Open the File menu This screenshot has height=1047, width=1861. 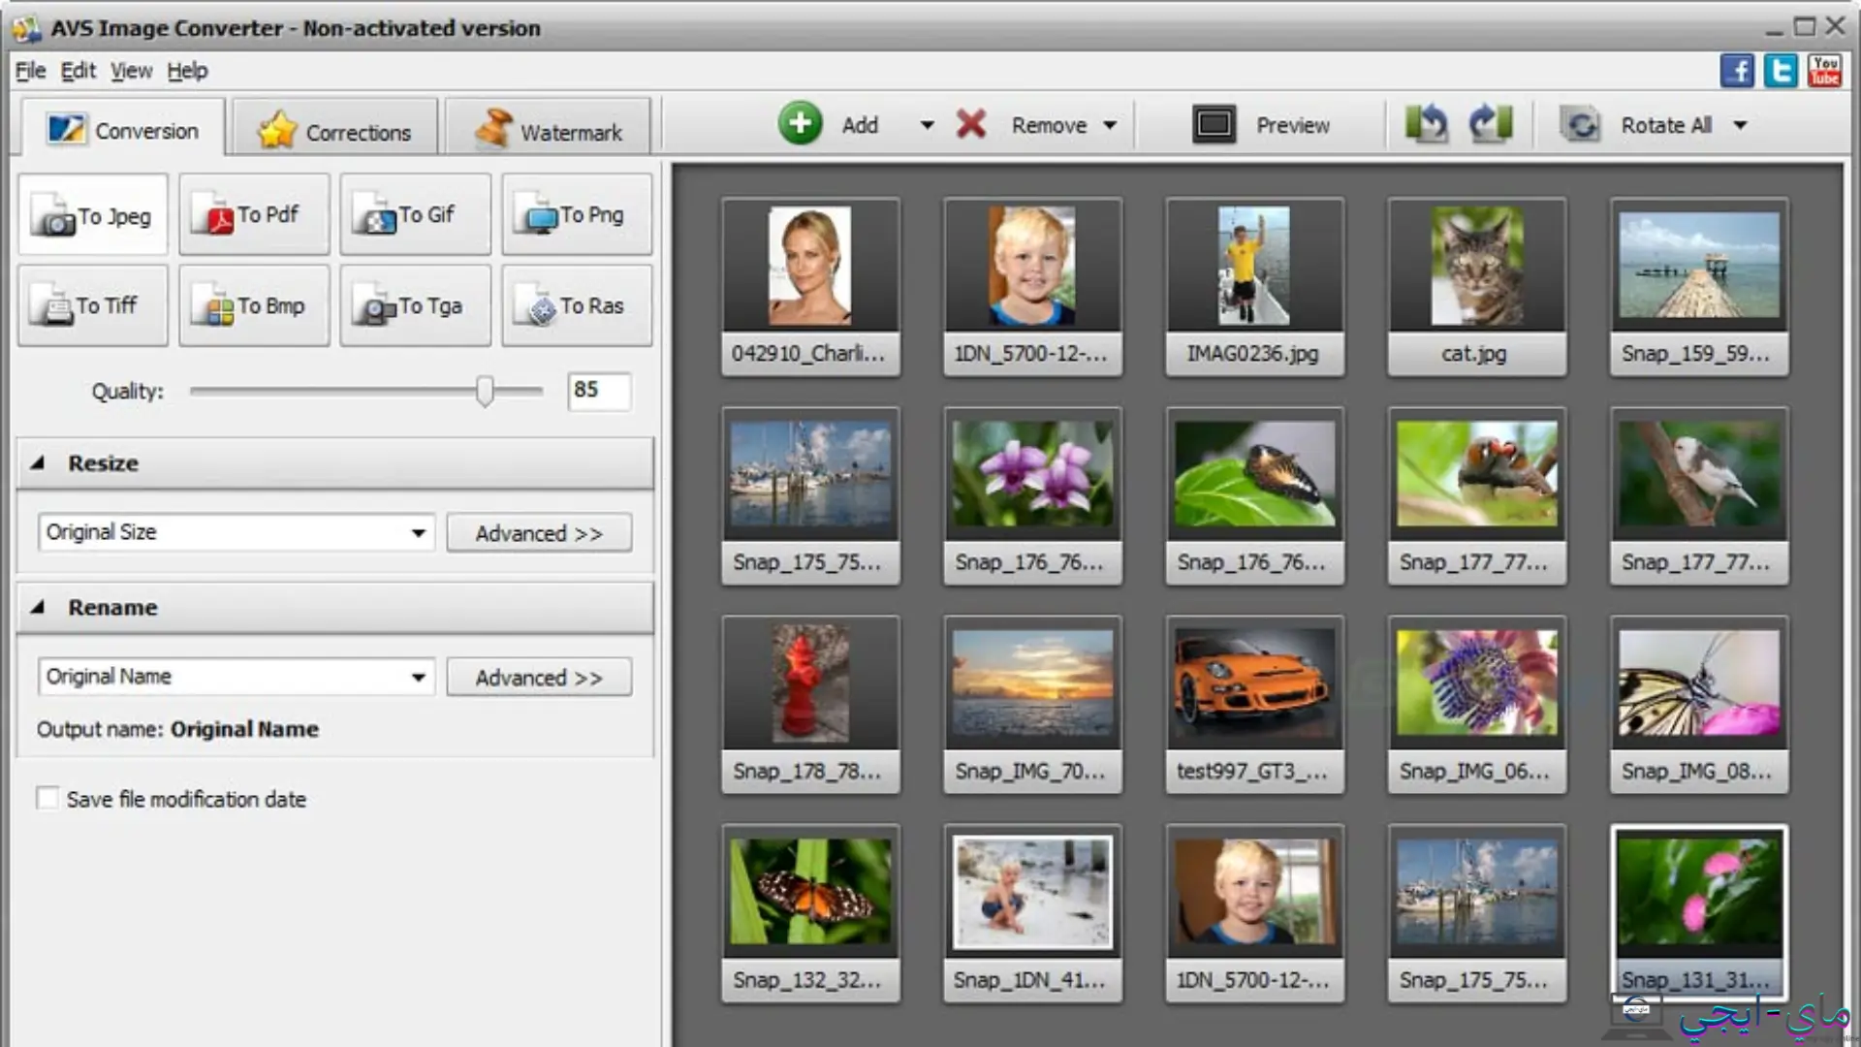point(30,71)
